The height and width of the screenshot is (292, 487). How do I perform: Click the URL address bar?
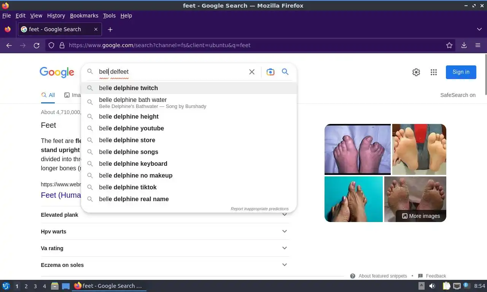click(x=251, y=45)
